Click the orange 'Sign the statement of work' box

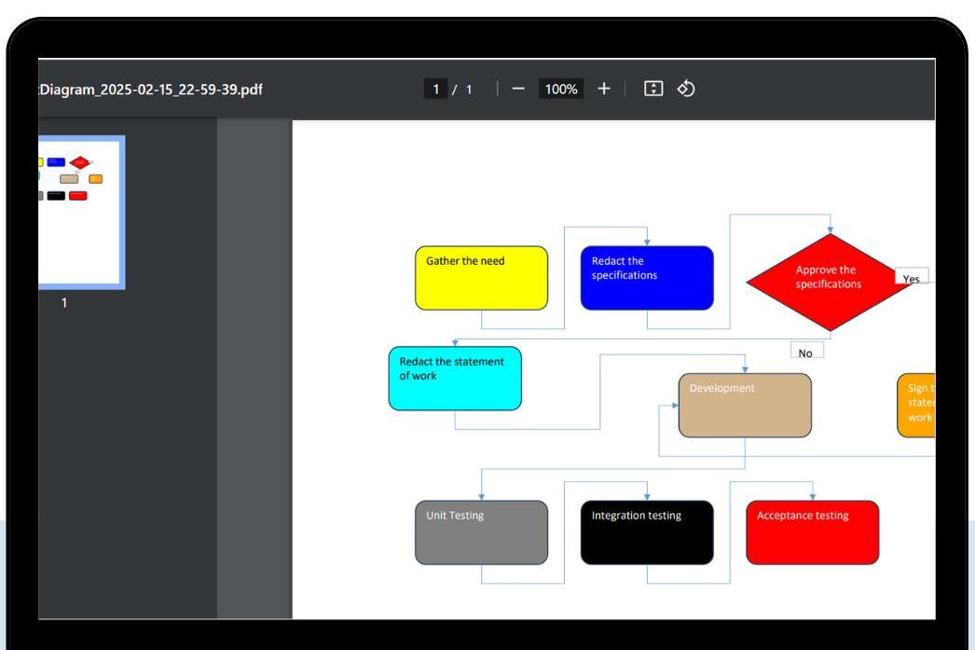(x=918, y=403)
